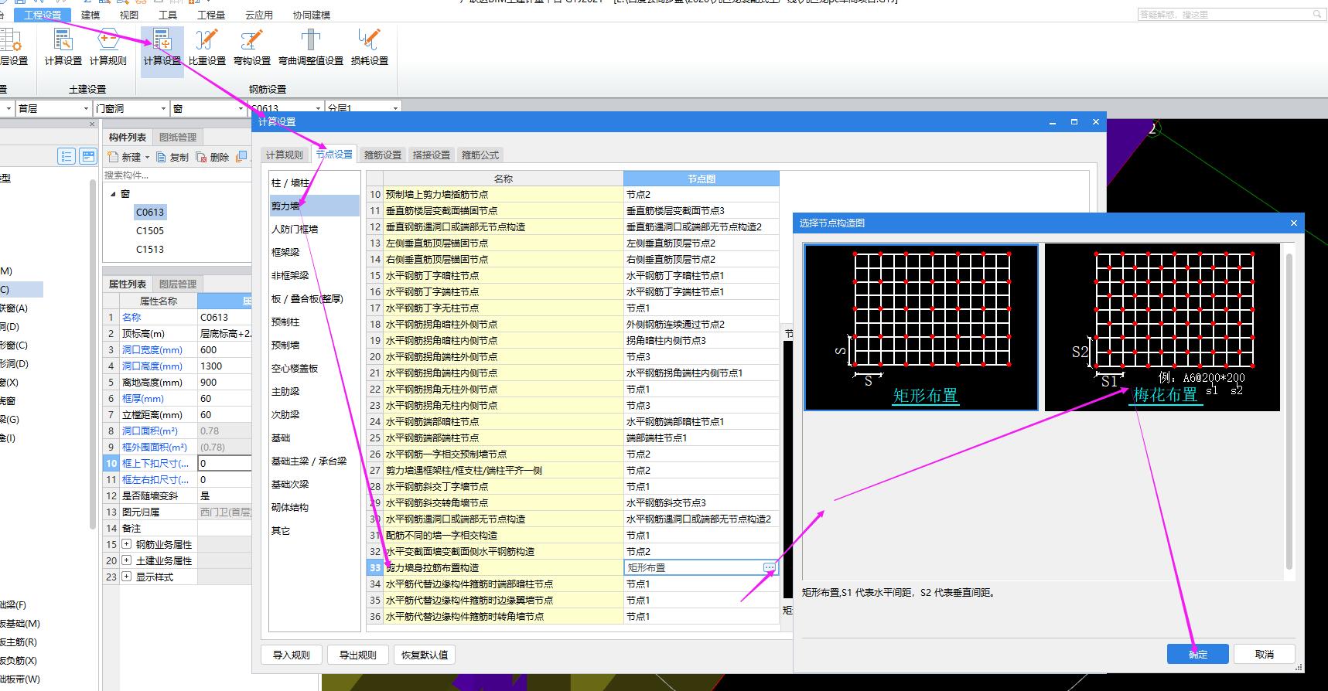
Task: Open 弯钩设置 in the ribbon
Action: 252,48
